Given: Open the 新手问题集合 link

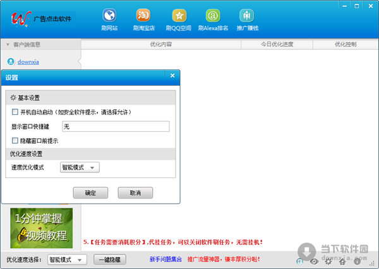Looking at the screenshot, I should click(x=166, y=260).
